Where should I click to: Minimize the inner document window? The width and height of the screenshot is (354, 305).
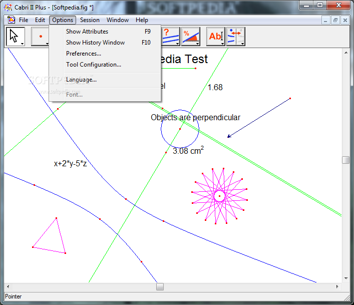click(x=325, y=21)
